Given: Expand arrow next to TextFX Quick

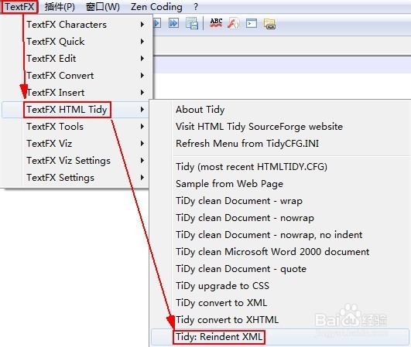Looking at the screenshot, I should [x=142, y=42].
